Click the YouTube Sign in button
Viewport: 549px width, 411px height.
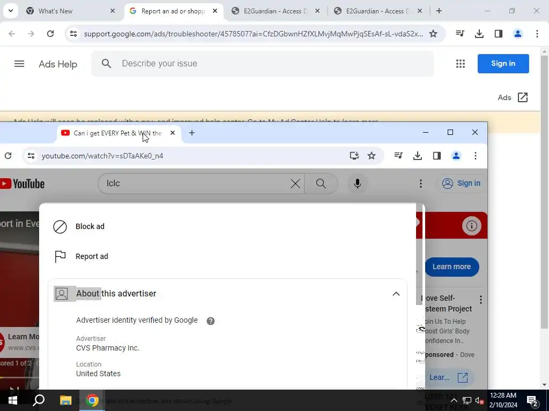(461, 184)
